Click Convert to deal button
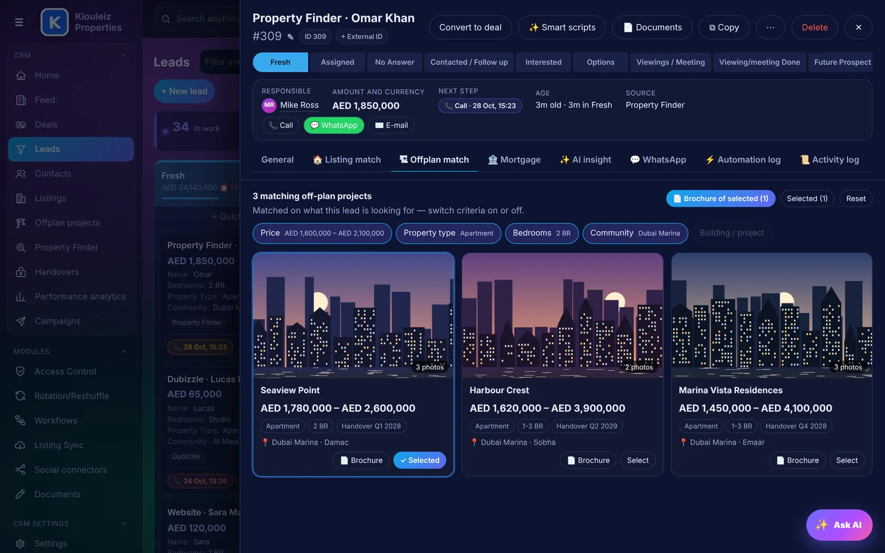Viewport: 885px width, 553px height. tap(470, 27)
